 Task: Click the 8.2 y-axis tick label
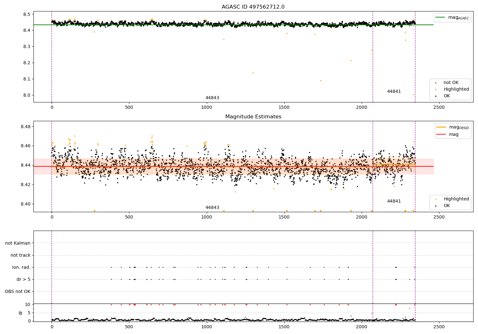[27, 63]
